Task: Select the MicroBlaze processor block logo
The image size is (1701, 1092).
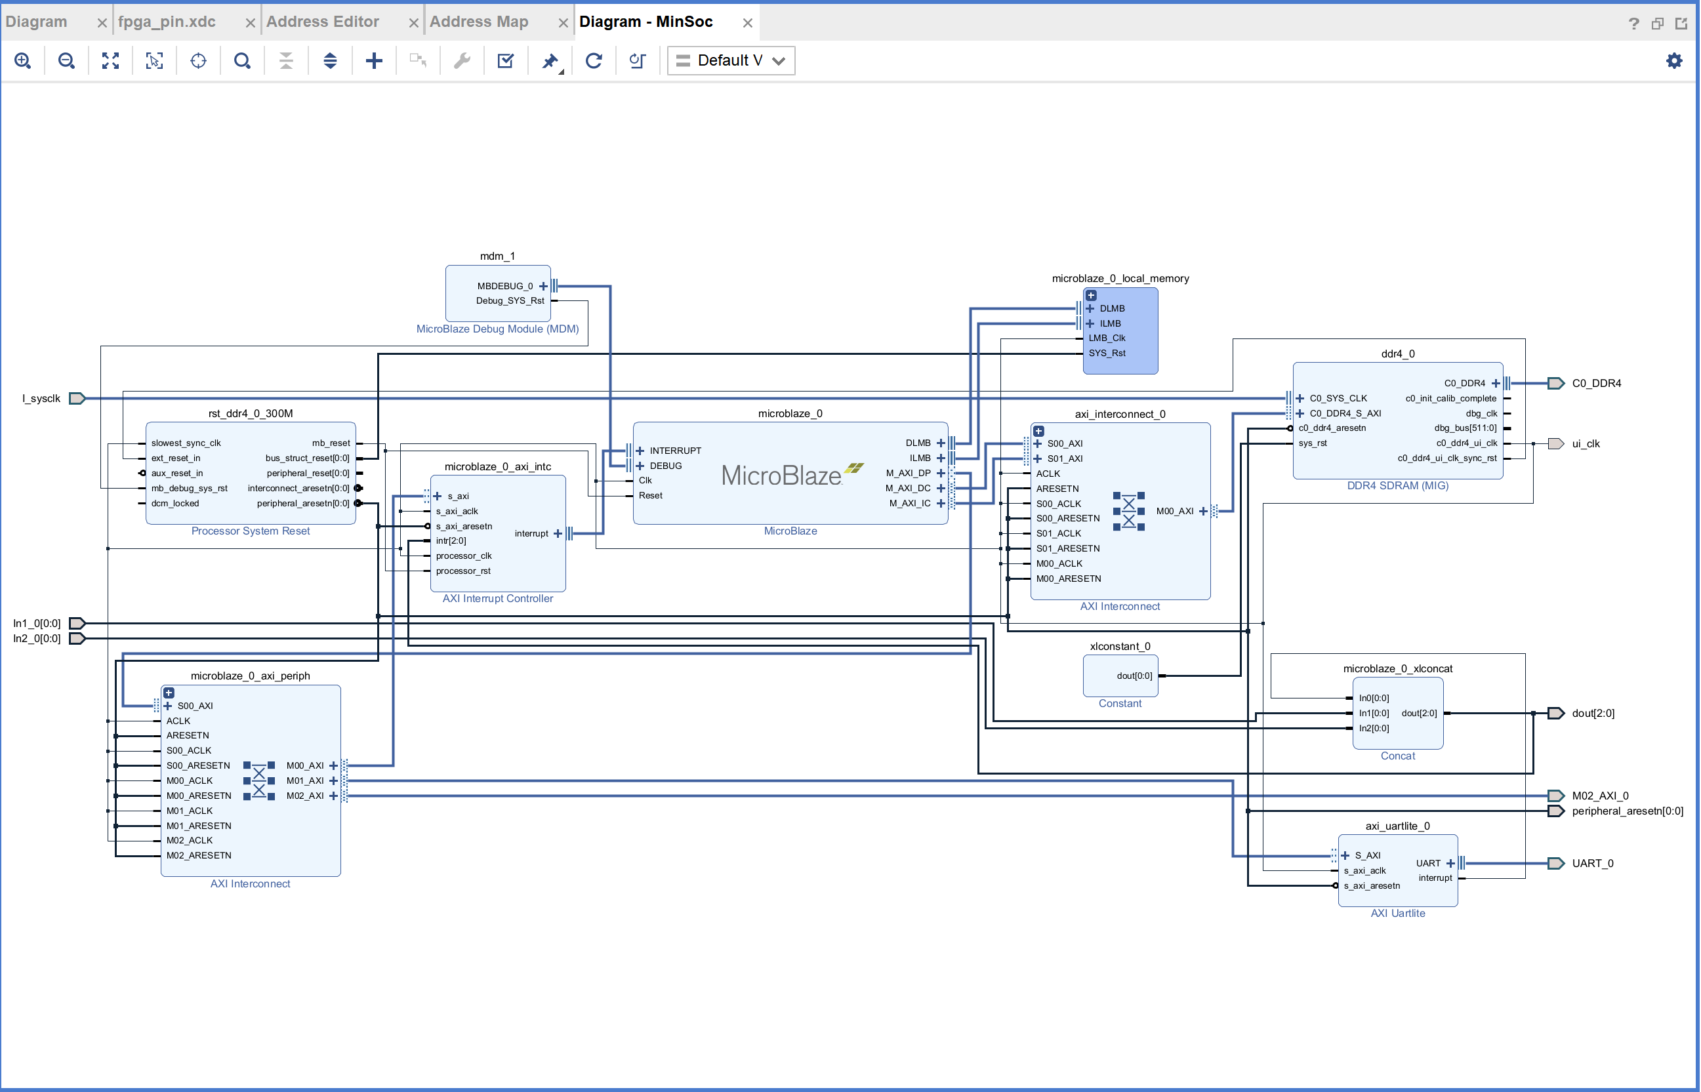Action: [x=792, y=475]
